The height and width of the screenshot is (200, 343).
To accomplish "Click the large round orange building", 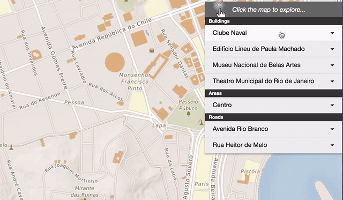I will 115,62.
